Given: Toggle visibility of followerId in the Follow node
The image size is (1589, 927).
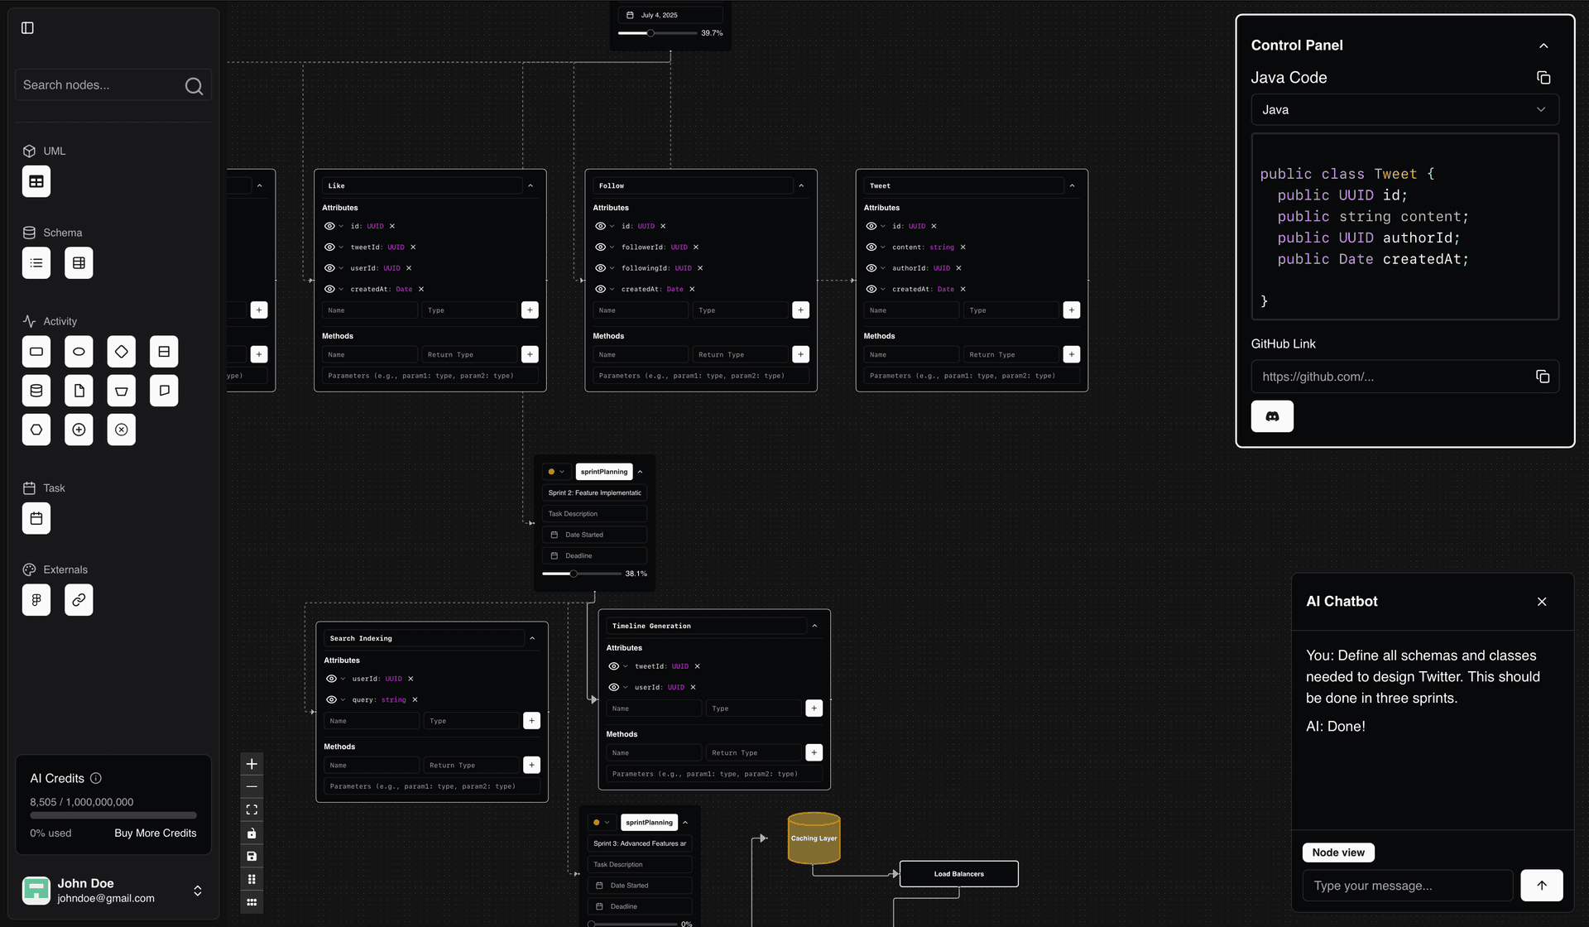Looking at the screenshot, I should pyautogui.click(x=601, y=247).
